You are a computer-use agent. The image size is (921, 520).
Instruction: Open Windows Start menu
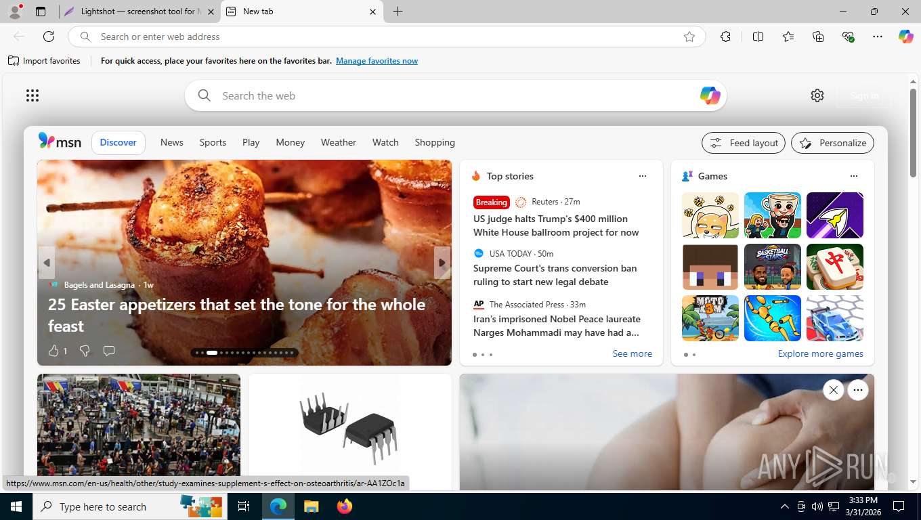pos(16,506)
